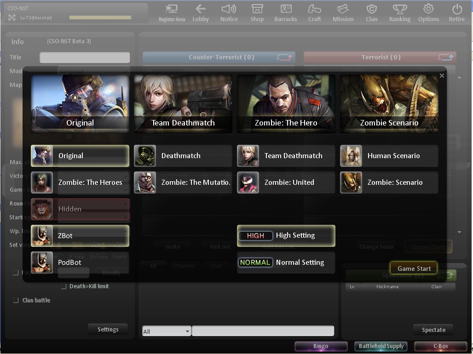Select the Team Deathmatch banner thumbnail
The height and width of the screenshot is (354, 473).
[183, 104]
